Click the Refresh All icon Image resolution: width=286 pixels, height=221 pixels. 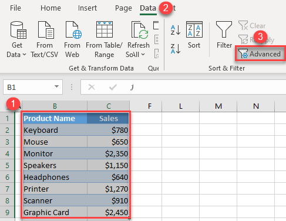(x=140, y=29)
